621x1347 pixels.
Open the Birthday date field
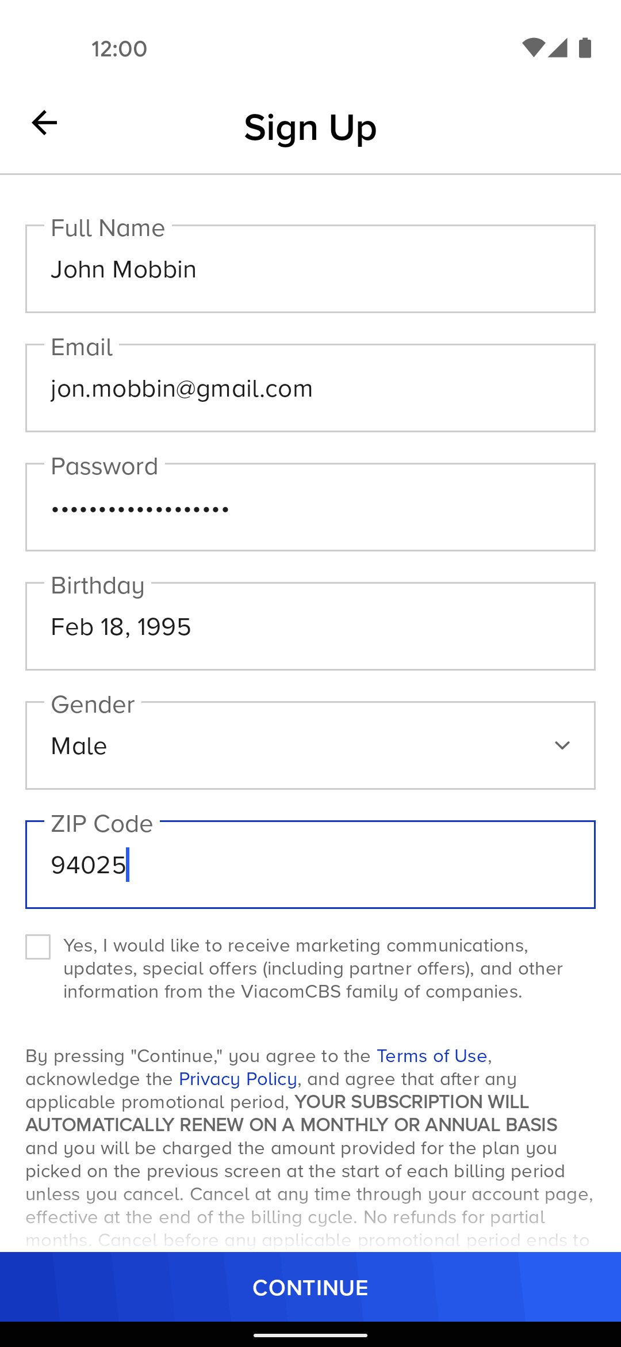pos(310,627)
